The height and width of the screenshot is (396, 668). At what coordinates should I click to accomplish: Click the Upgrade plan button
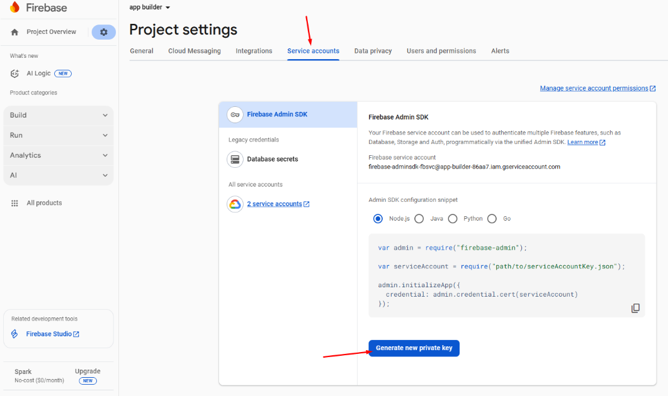click(x=88, y=371)
